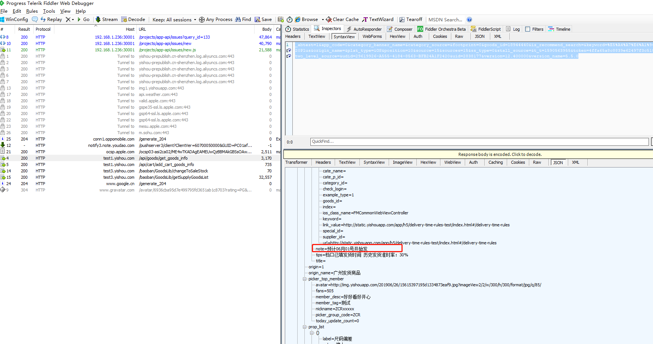Click word-wrap icon on request line two
This screenshot has height=344, width=653.
pyautogui.click(x=289, y=50)
